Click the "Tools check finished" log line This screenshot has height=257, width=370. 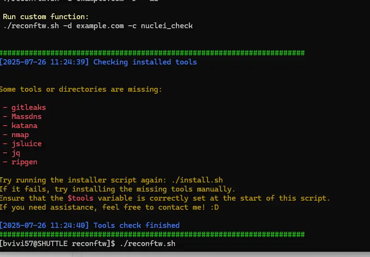(x=137, y=225)
